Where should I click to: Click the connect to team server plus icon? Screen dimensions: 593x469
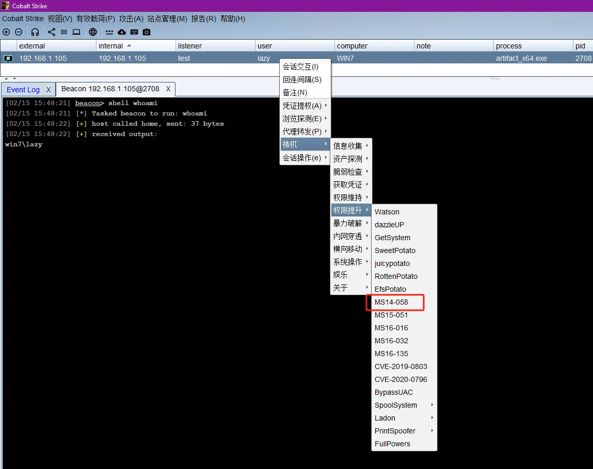pyautogui.click(x=6, y=32)
